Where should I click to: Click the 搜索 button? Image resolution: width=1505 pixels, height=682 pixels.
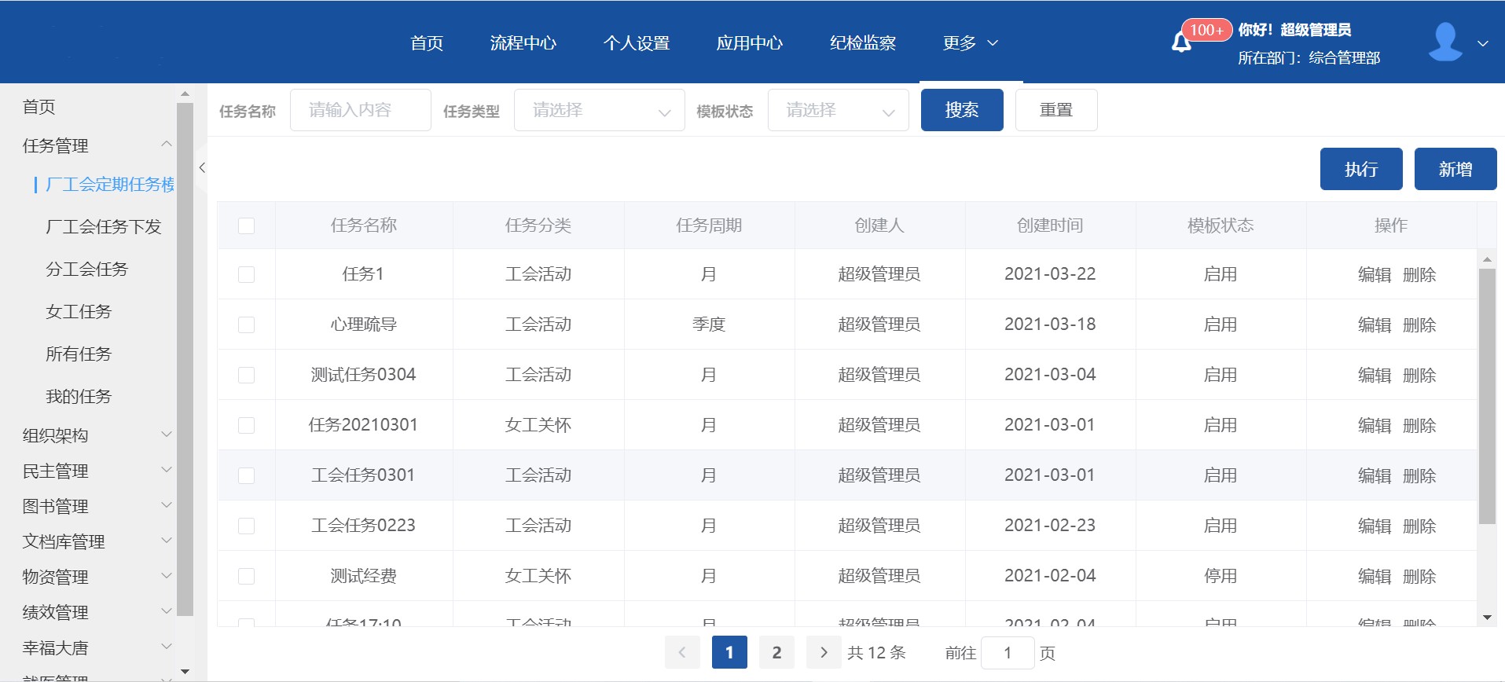[961, 110]
